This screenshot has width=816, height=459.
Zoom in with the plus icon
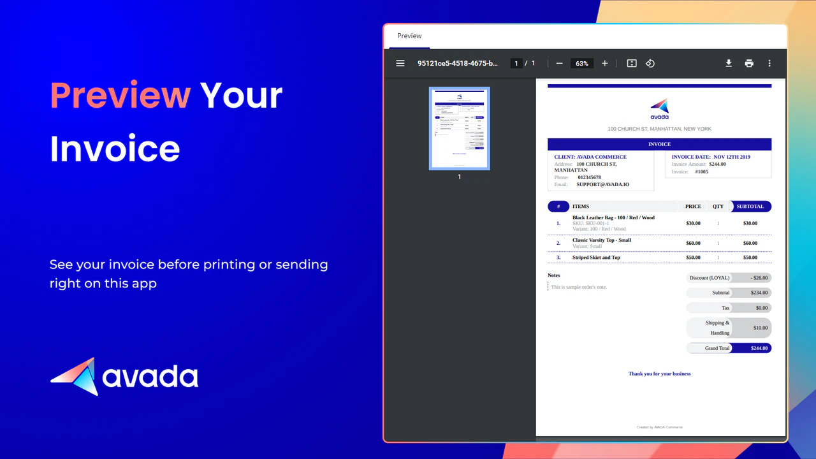coord(605,63)
